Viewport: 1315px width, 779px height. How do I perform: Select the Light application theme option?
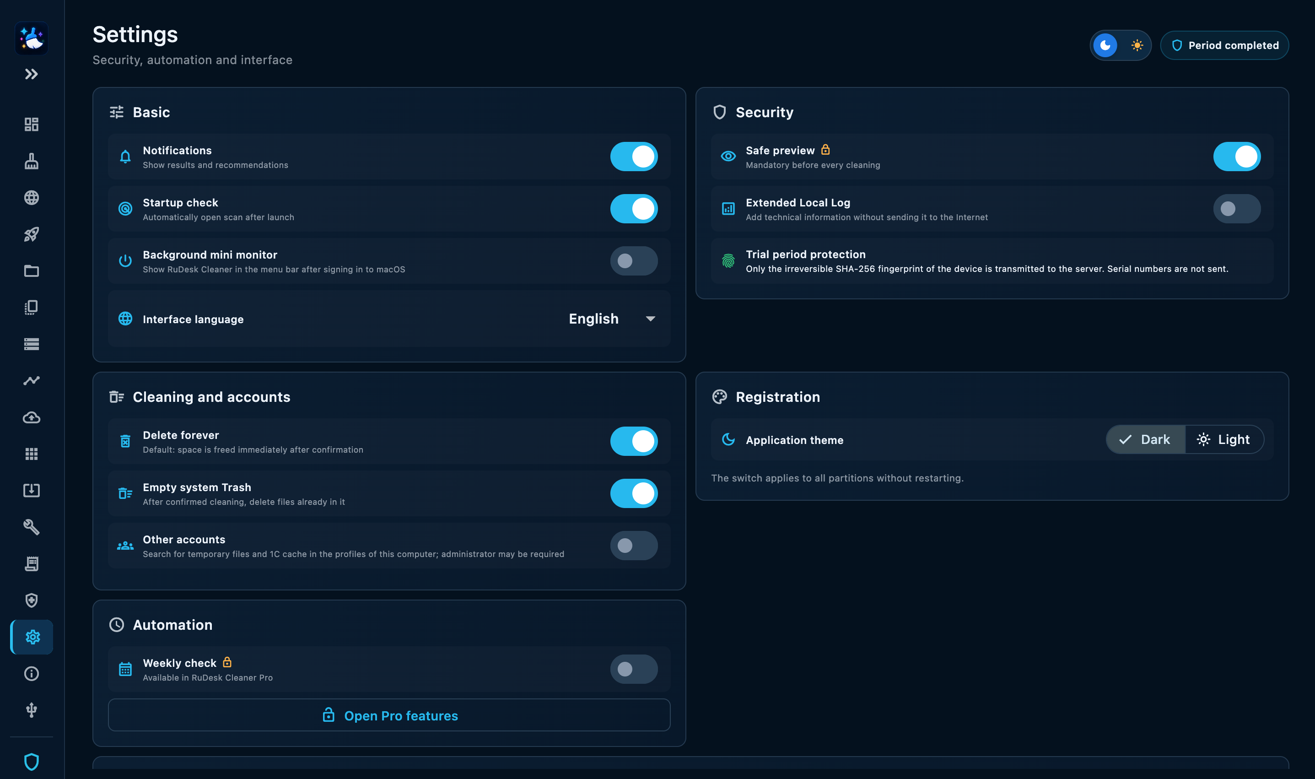pyautogui.click(x=1224, y=439)
